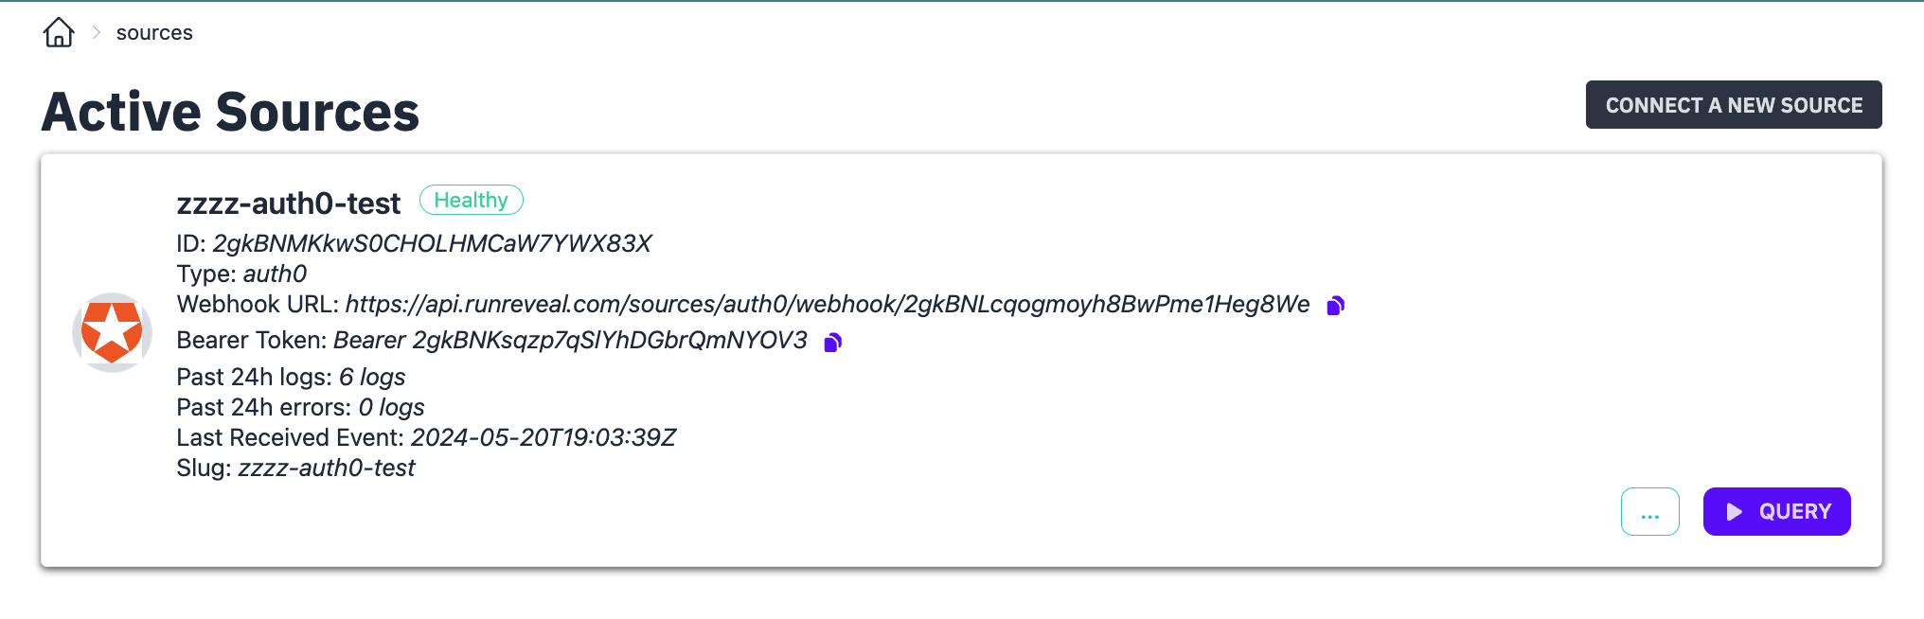This screenshot has height=619, width=1924.
Task: Click the Active Sources page heading
Action: point(230,112)
